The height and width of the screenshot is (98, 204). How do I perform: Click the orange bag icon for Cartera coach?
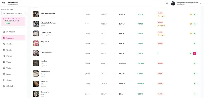191,33
